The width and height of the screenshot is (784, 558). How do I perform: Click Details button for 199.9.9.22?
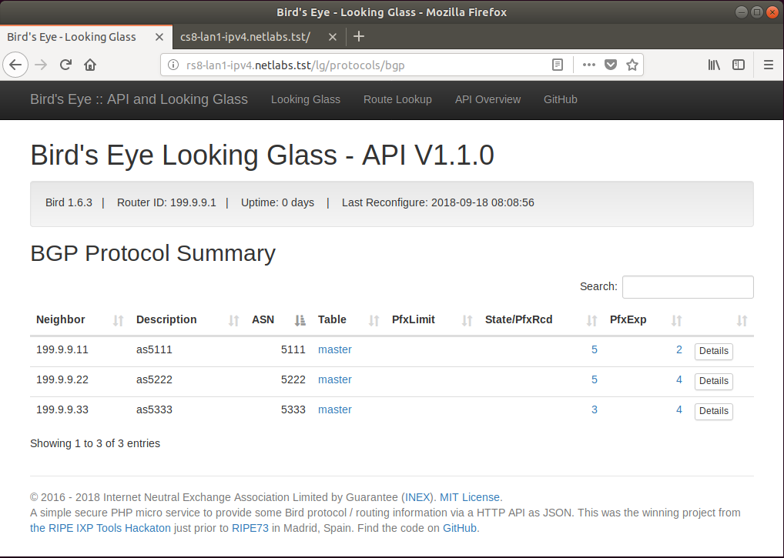point(713,381)
